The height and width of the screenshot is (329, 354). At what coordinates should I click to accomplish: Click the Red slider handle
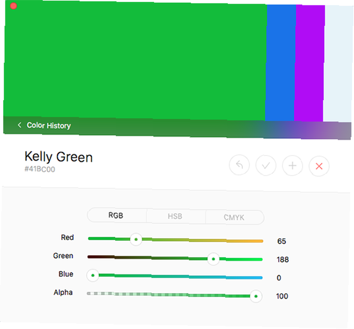136,239
